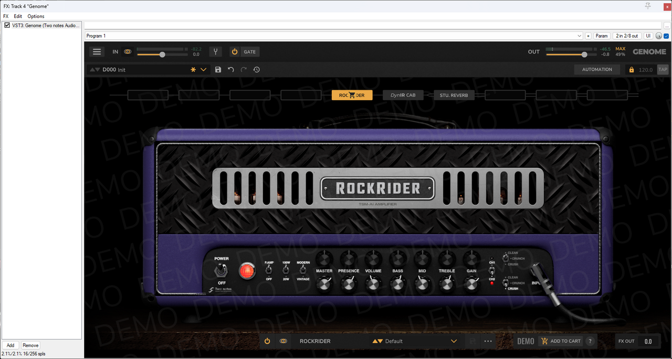Toggle the bottom bar stereo link icon
The height and width of the screenshot is (359, 672).
coord(283,341)
